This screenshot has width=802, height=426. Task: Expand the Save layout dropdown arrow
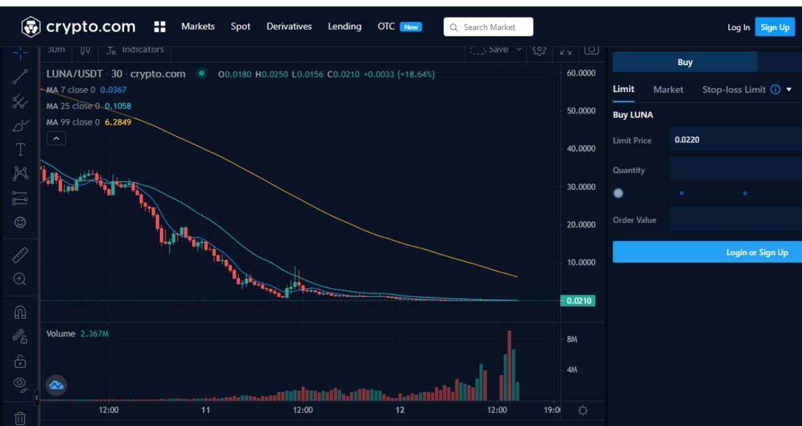[519, 49]
